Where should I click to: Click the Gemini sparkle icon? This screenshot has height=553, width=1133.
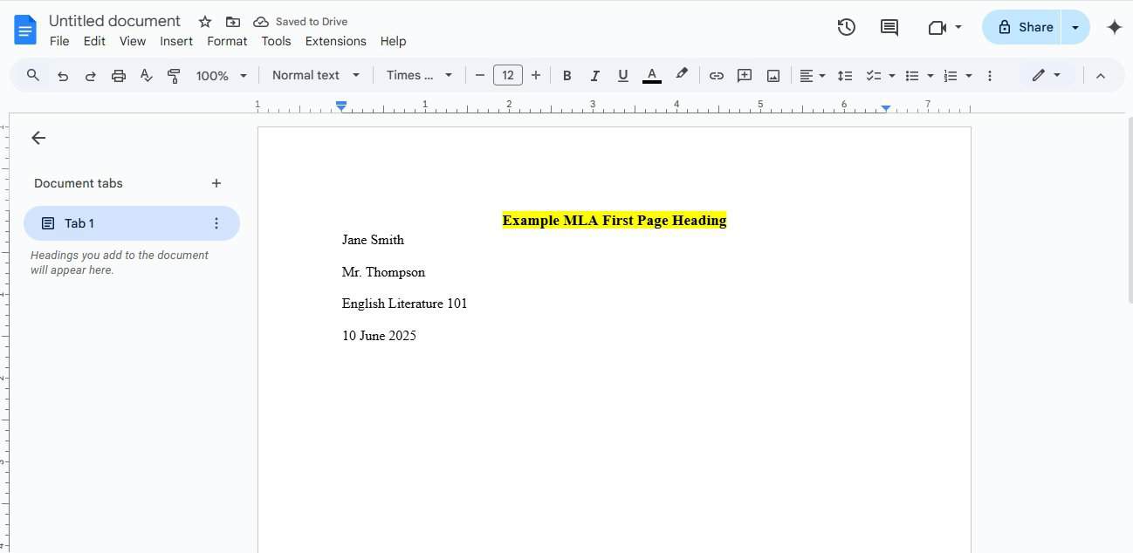(x=1114, y=27)
